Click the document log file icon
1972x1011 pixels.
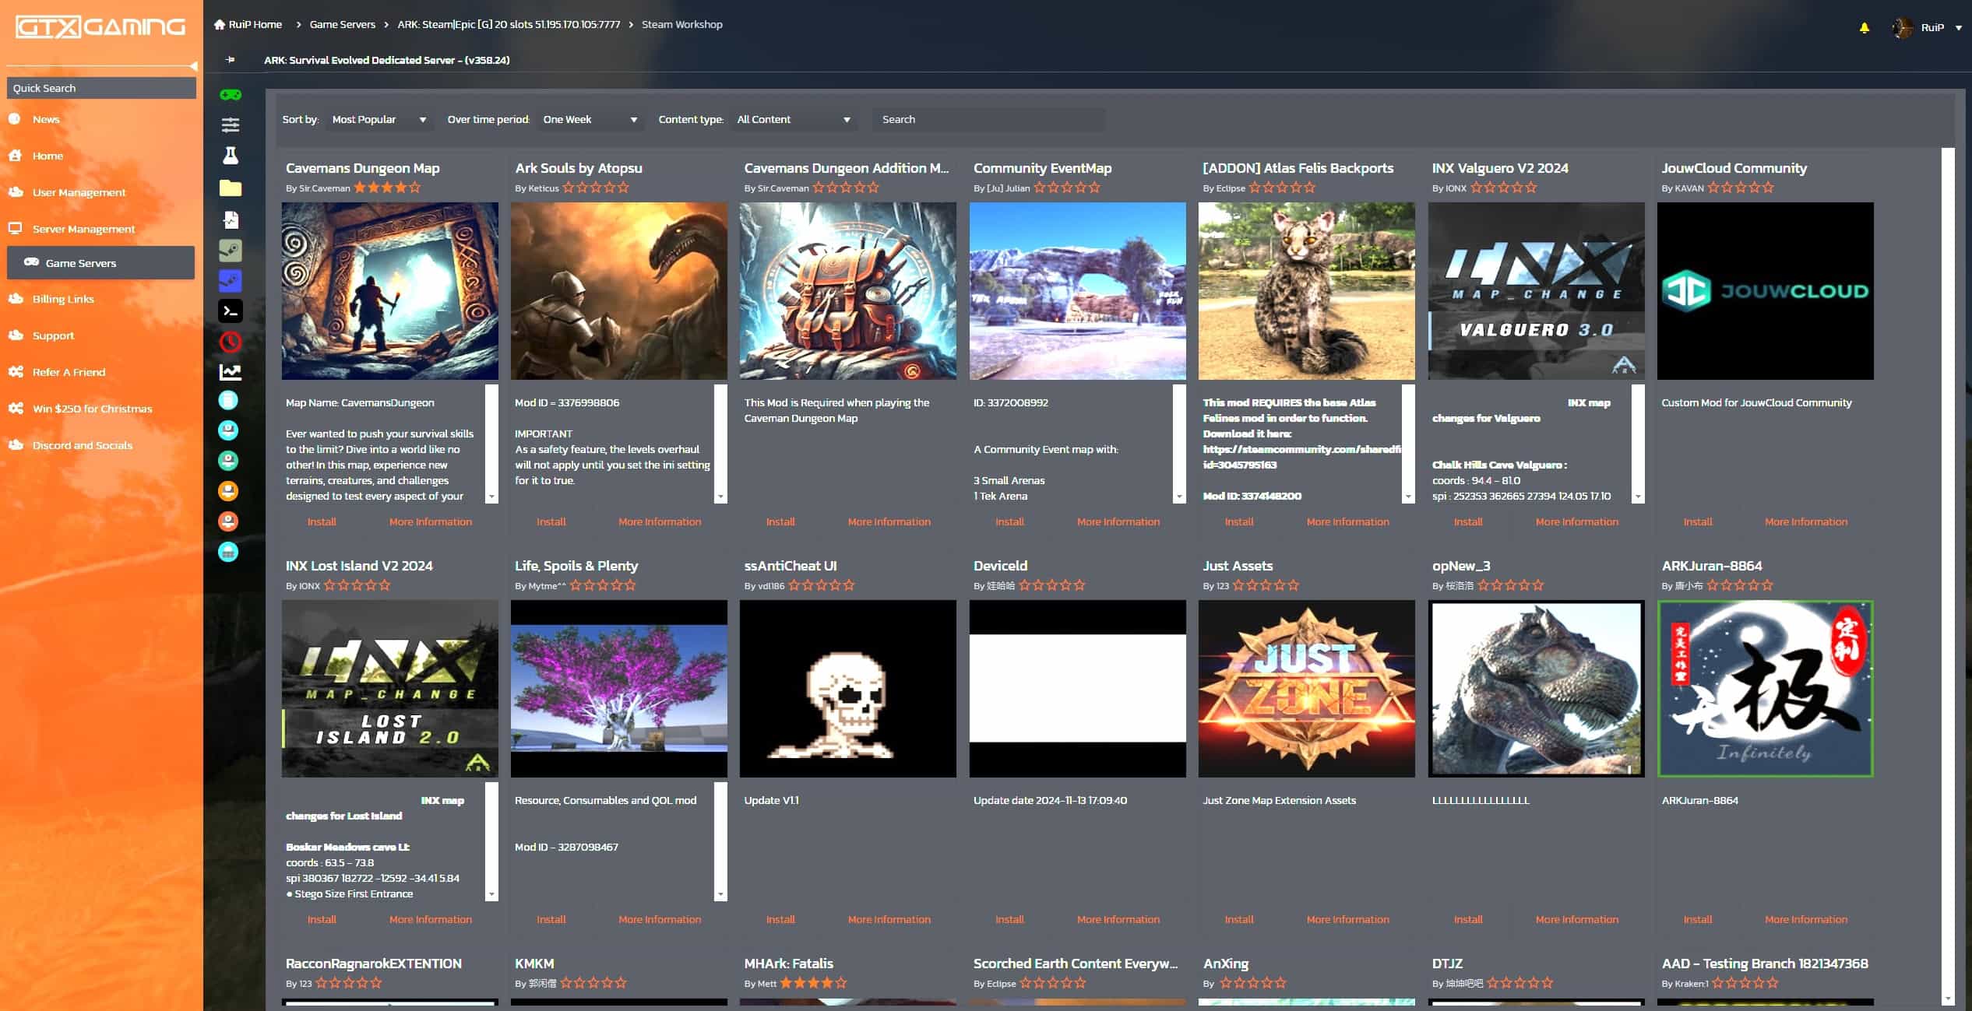coord(231,219)
